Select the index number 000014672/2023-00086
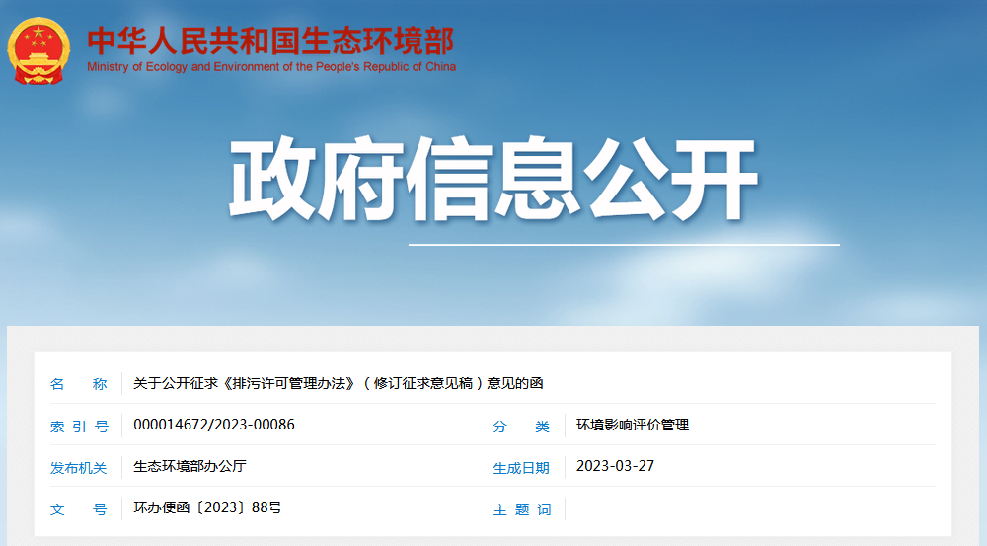987x546 pixels. [214, 425]
